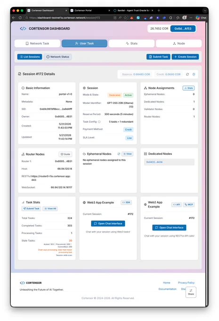This screenshot has height=321, width=219.
Task: Click the Network Status button
Action: point(57,57)
